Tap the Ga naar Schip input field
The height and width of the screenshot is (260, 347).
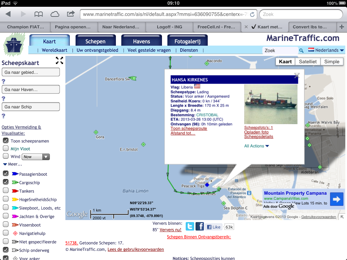[x=30, y=107]
